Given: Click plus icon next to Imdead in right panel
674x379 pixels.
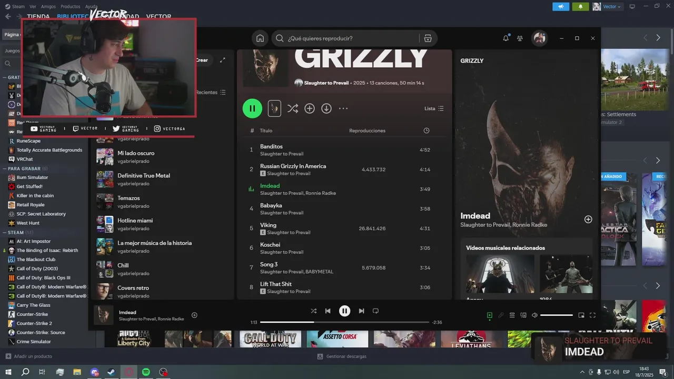Looking at the screenshot, I should pyautogui.click(x=588, y=219).
